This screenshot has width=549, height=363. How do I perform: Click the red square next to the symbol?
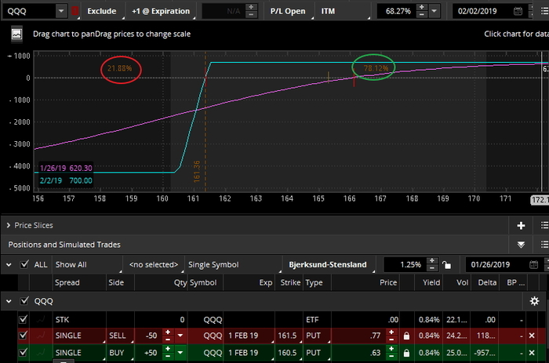(75, 11)
